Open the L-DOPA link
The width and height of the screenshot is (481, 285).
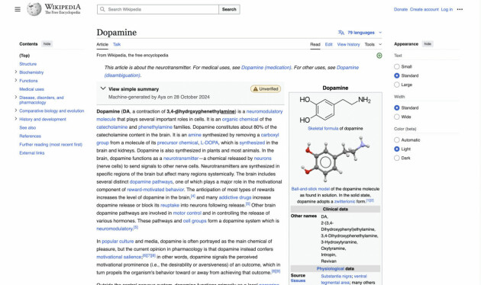(209, 142)
